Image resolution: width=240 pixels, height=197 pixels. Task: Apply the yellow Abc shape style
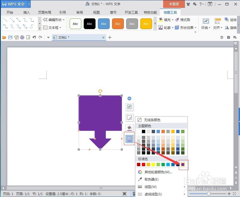click(x=146, y=24)
